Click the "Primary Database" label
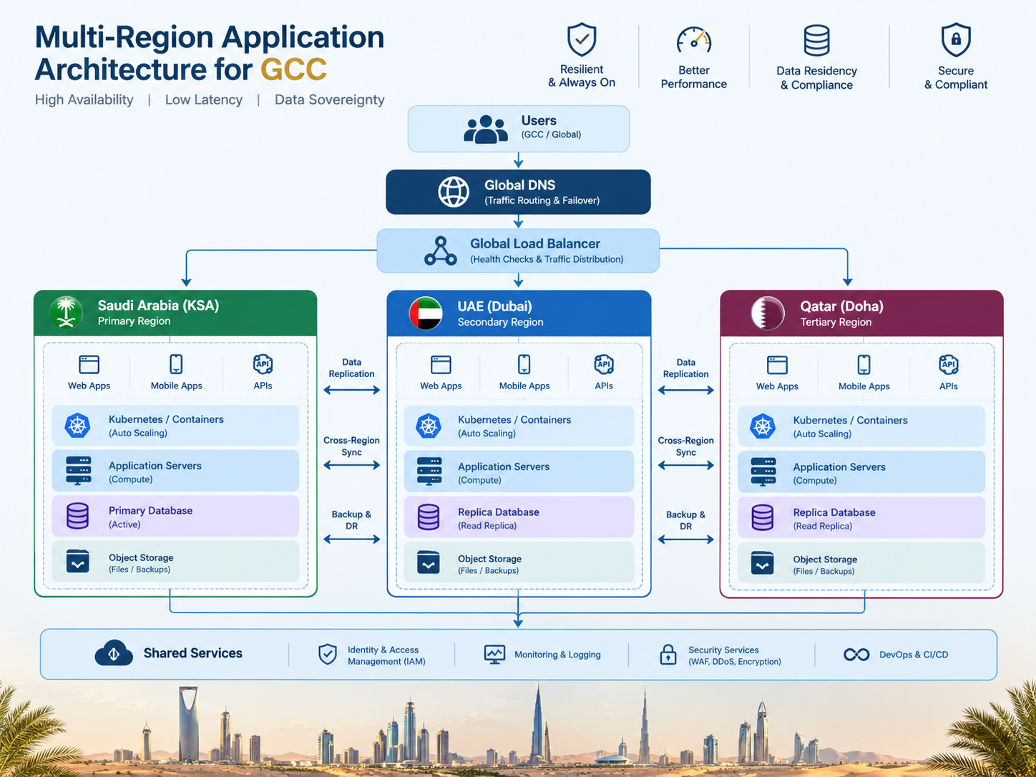This screenshot has height=777, width=1036. (150, 511)
